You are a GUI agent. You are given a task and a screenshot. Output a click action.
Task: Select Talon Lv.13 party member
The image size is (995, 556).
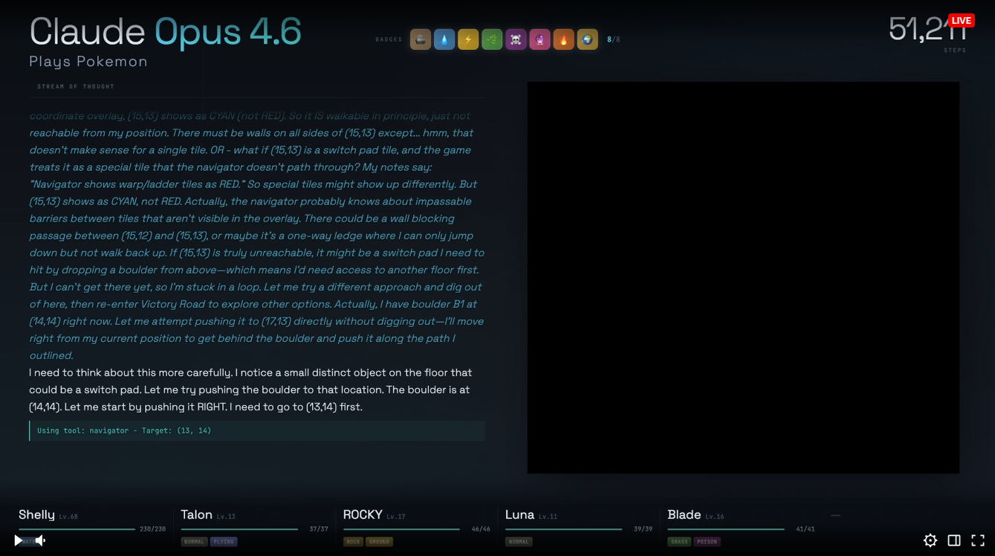pyautogui.click(x=208, y=514)
